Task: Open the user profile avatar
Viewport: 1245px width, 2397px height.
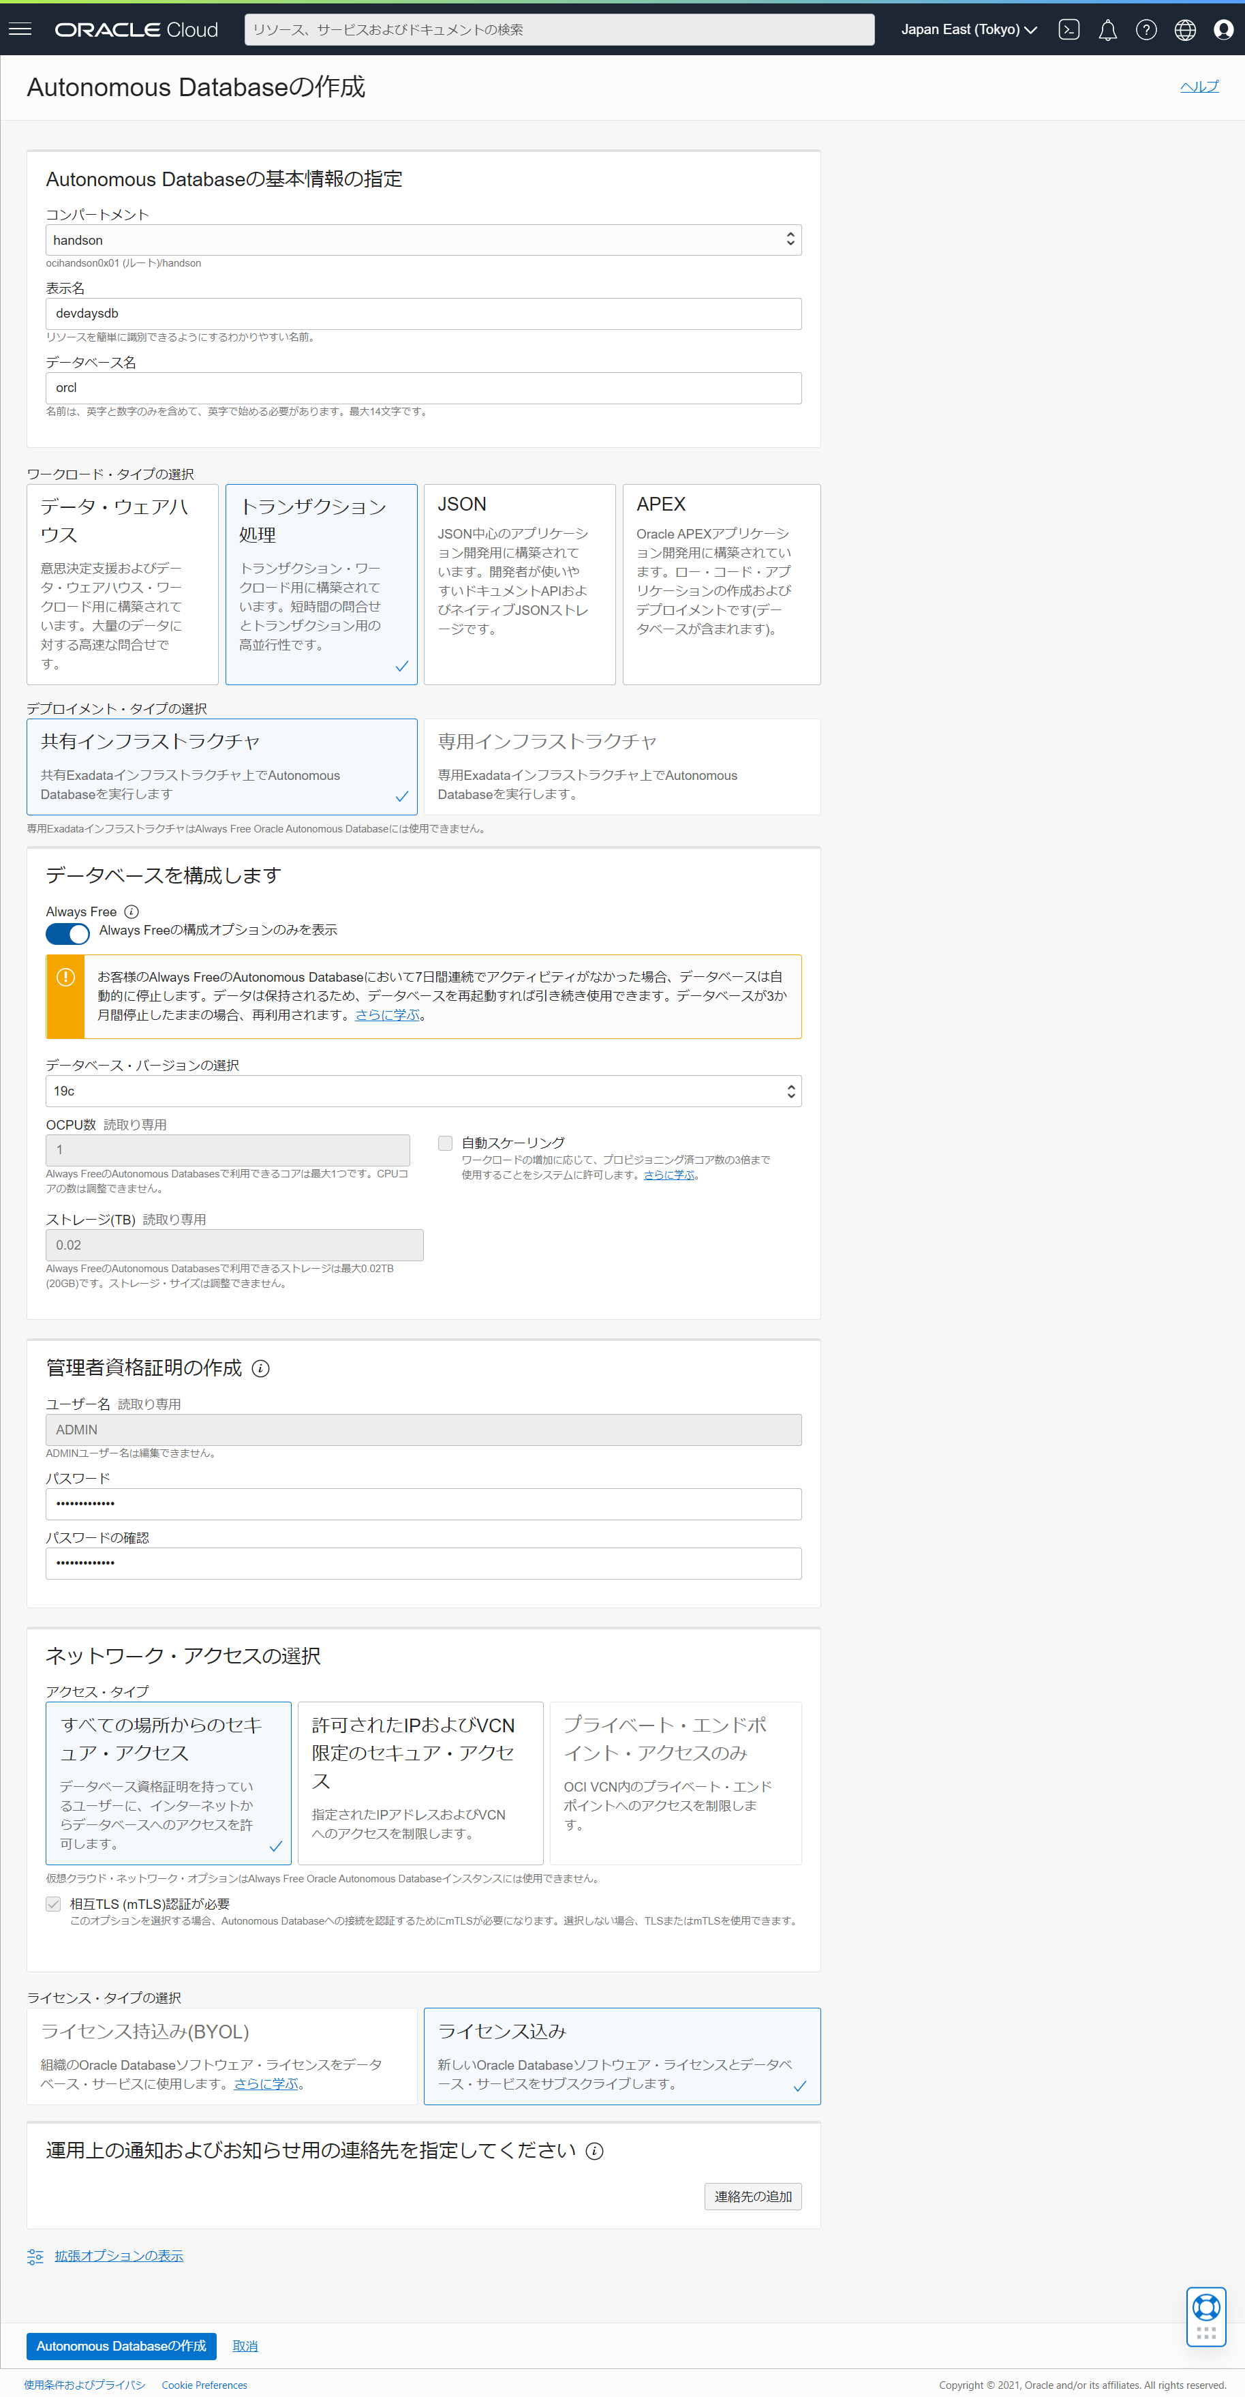Action: click(1224, 29)
